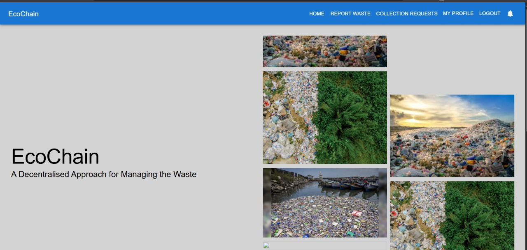The image size is (527, 250).
Task: Open COLLECTION REQUESTS from the navbar
Action: tap(406, 14)
